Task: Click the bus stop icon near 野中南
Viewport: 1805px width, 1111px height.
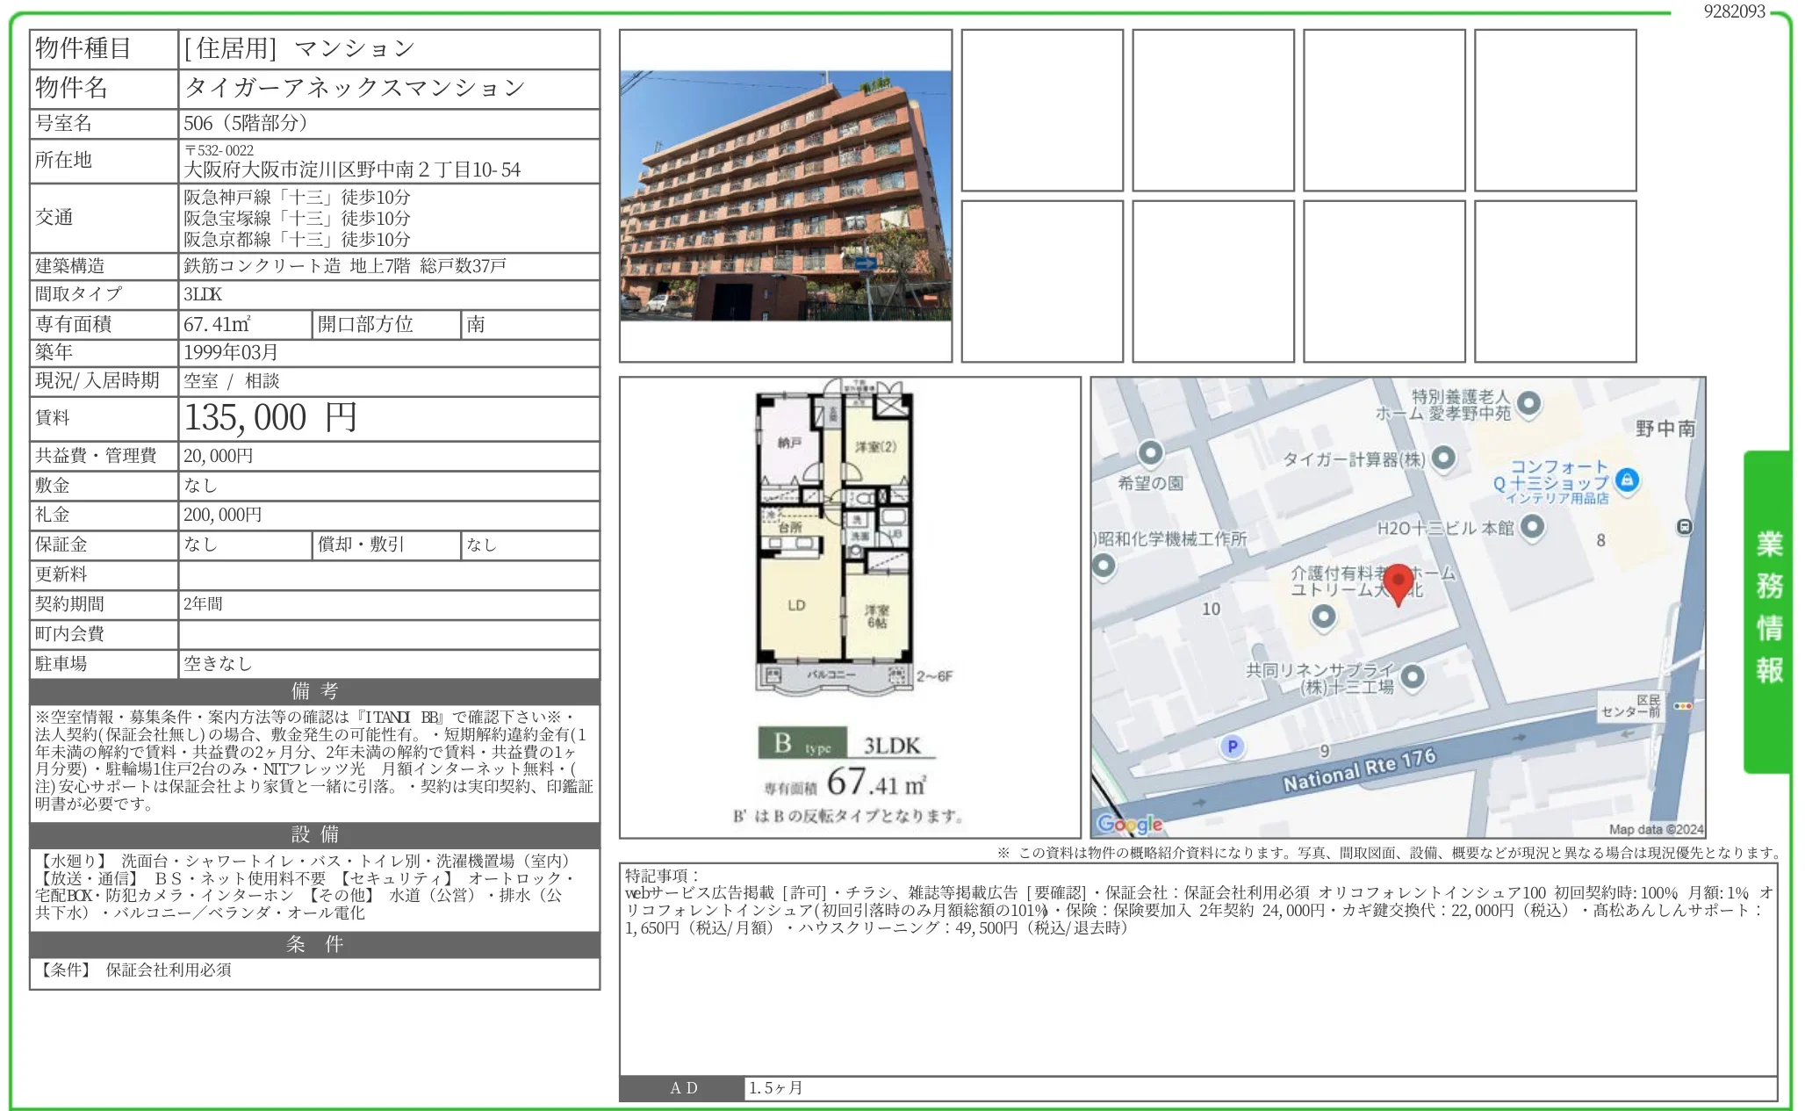Action: coord(1684,527)
